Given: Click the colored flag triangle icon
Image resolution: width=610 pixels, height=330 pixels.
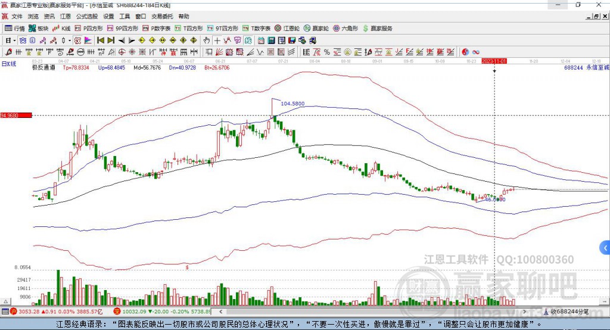Looking at the screenshot, I should pyautogui.click(x=88, y=41).
